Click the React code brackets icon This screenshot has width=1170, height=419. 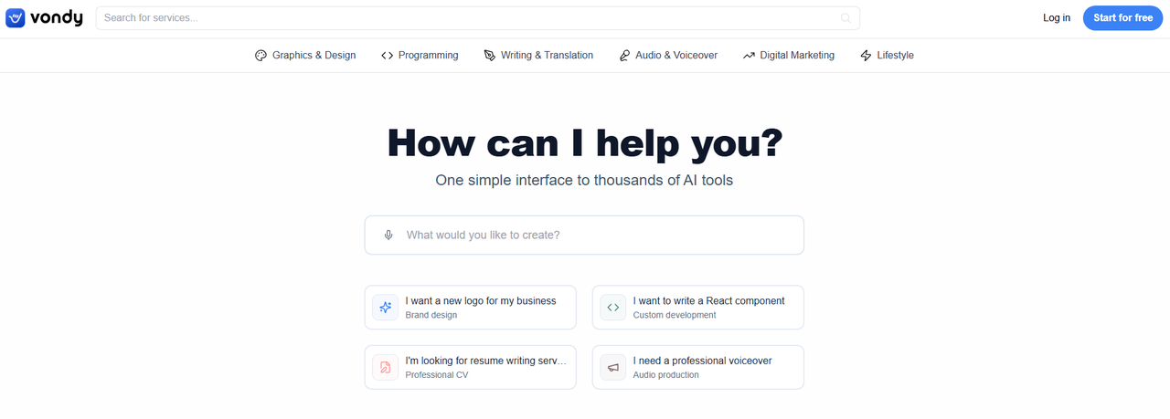point(613,308)
